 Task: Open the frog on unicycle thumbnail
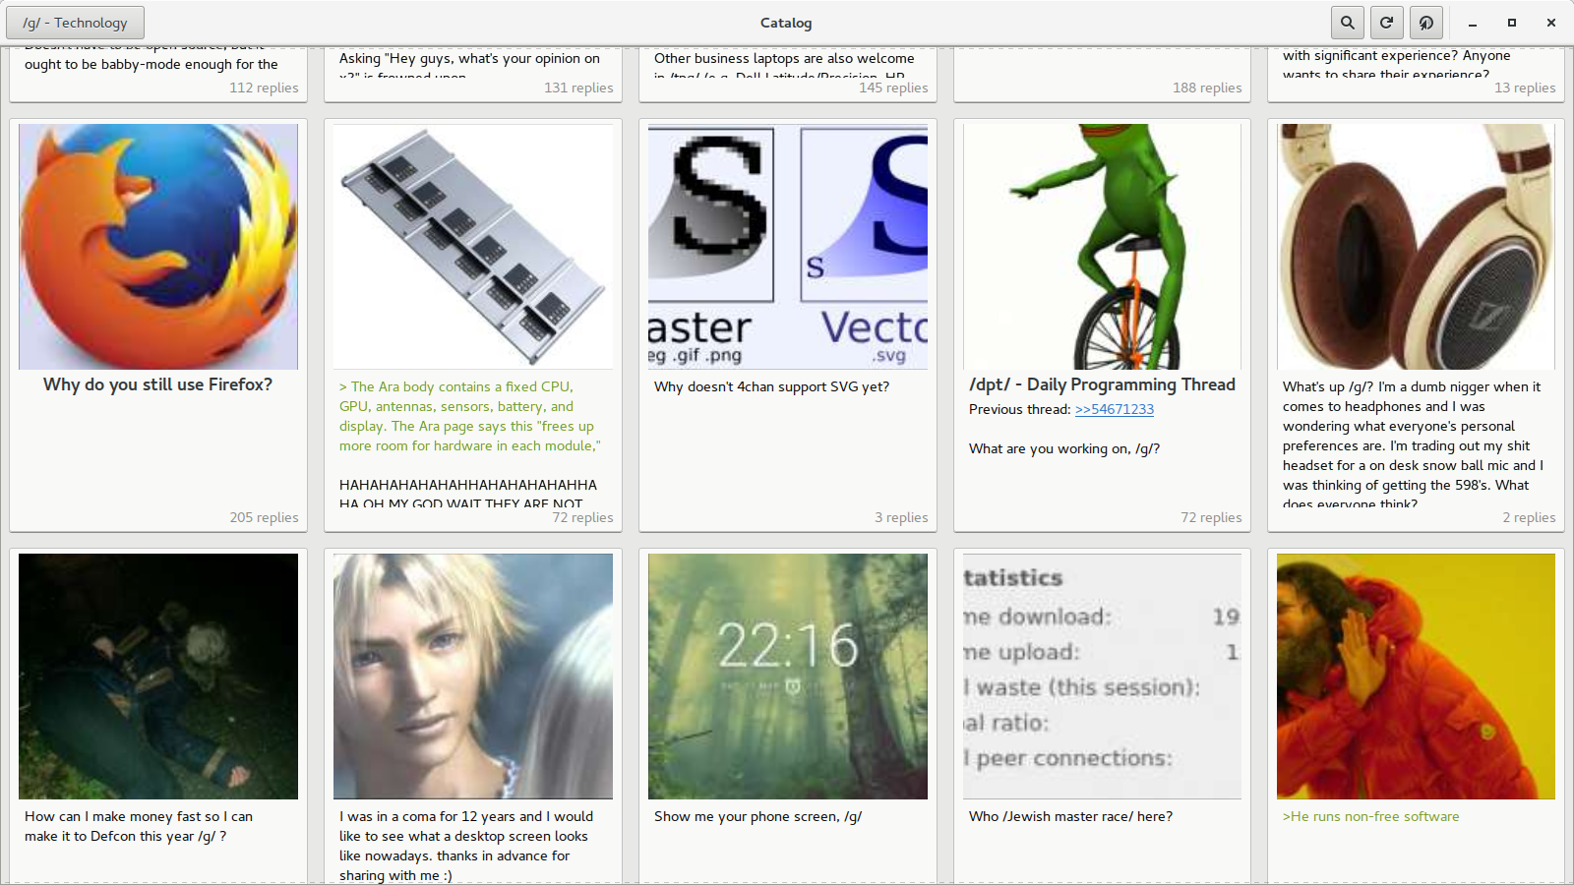click(1102, 247)
